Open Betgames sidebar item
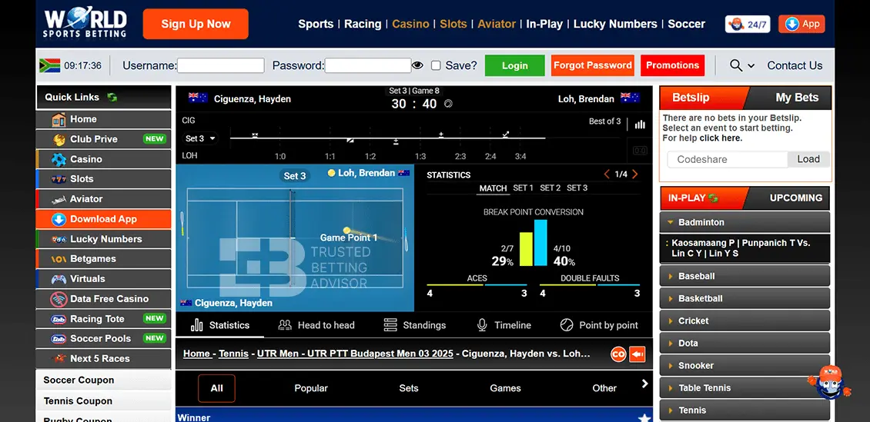Screen dimensions: 870x422 click(x=103, y=258)
